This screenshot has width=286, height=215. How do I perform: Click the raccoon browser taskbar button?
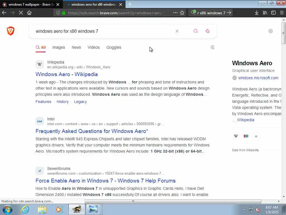[77, 209]
